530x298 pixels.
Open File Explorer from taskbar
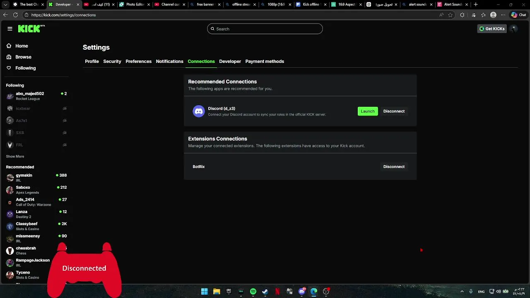pos(217,291)
